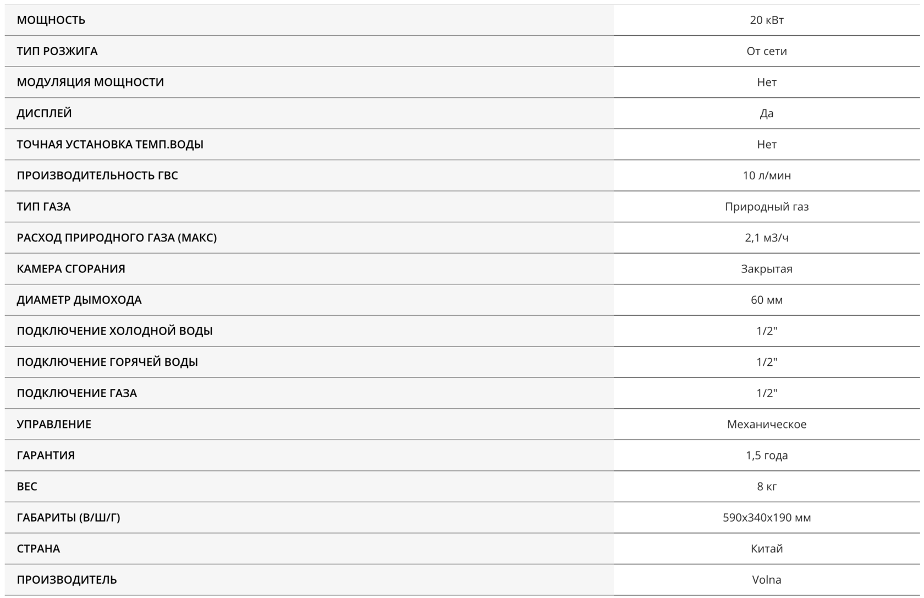Click the 1,5 года warranty value
The width and height of the screenshot is (924, 598).
click(766, 456)
